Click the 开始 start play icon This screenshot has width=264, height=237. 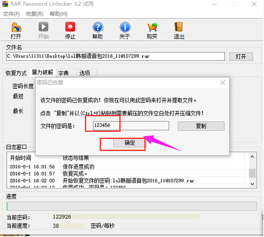pyautogui.click(x=43, y=27)
